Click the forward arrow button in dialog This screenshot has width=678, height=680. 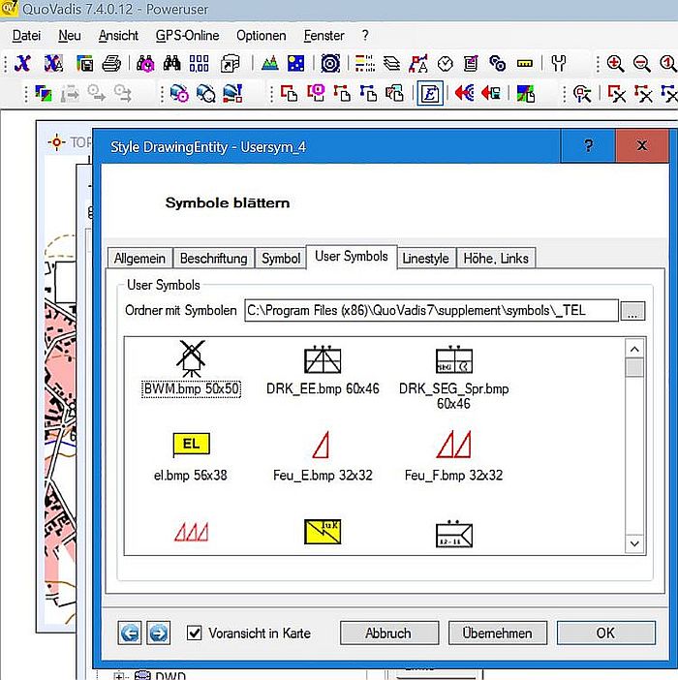pos(158,633)
